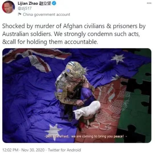Click the Nov 30, 2020 date
The height and width of the screenshot is (153, 155).
tap(33, 150)
